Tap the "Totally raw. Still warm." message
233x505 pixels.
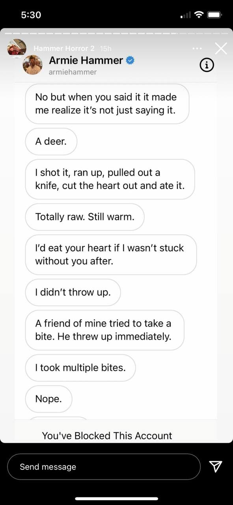pyautogui.click(x=85, y=217)
